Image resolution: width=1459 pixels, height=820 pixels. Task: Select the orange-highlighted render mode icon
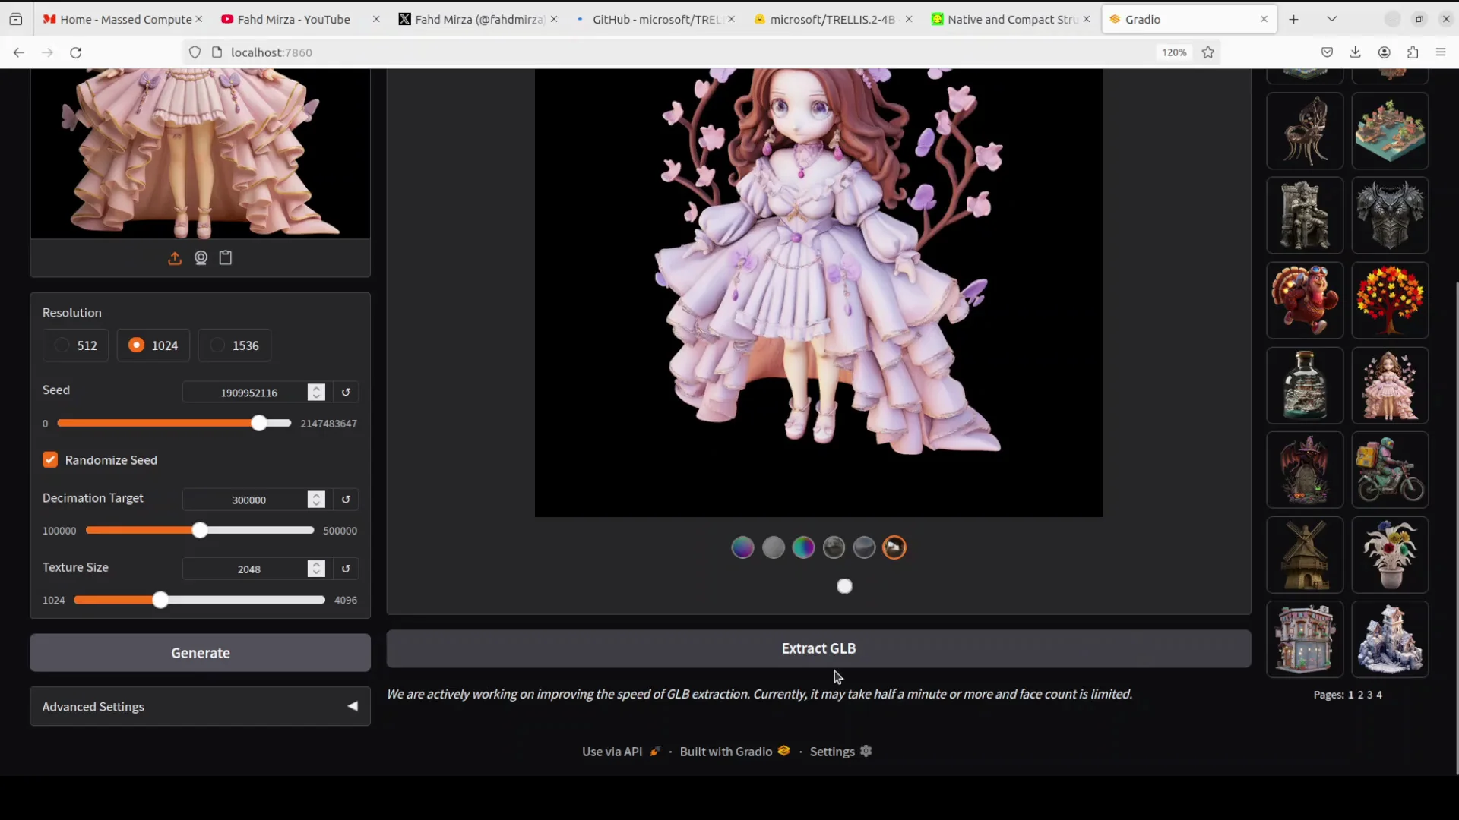894,547
